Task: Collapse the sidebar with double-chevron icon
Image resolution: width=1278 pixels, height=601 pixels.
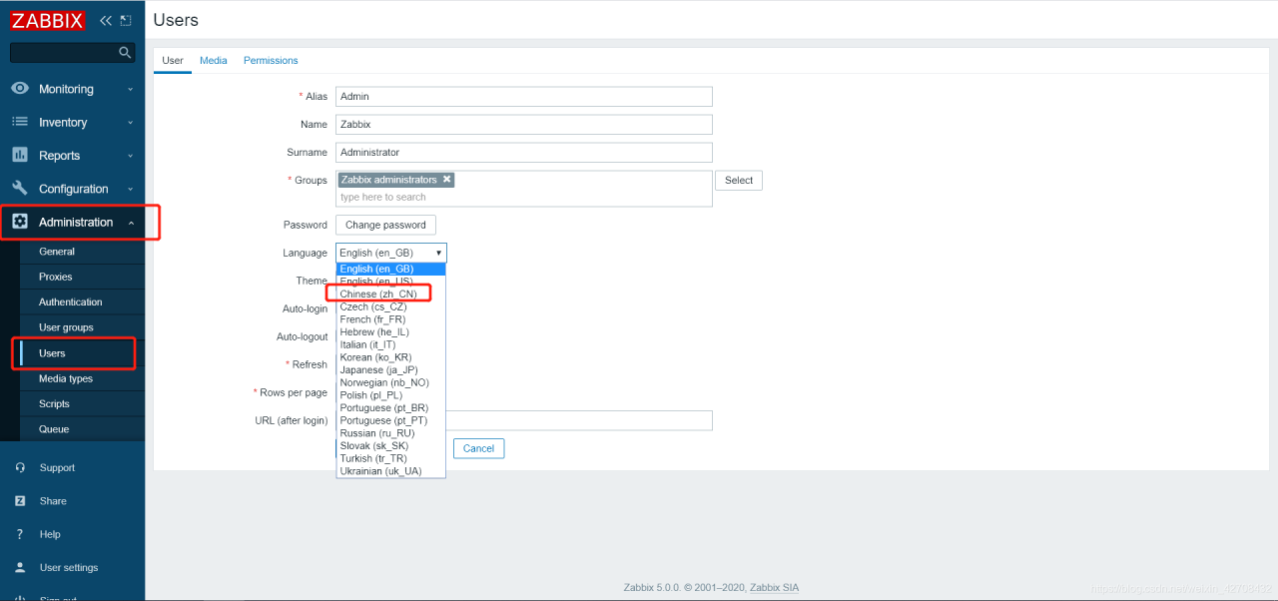Action: pyautogui.click(x=105, y=20)
